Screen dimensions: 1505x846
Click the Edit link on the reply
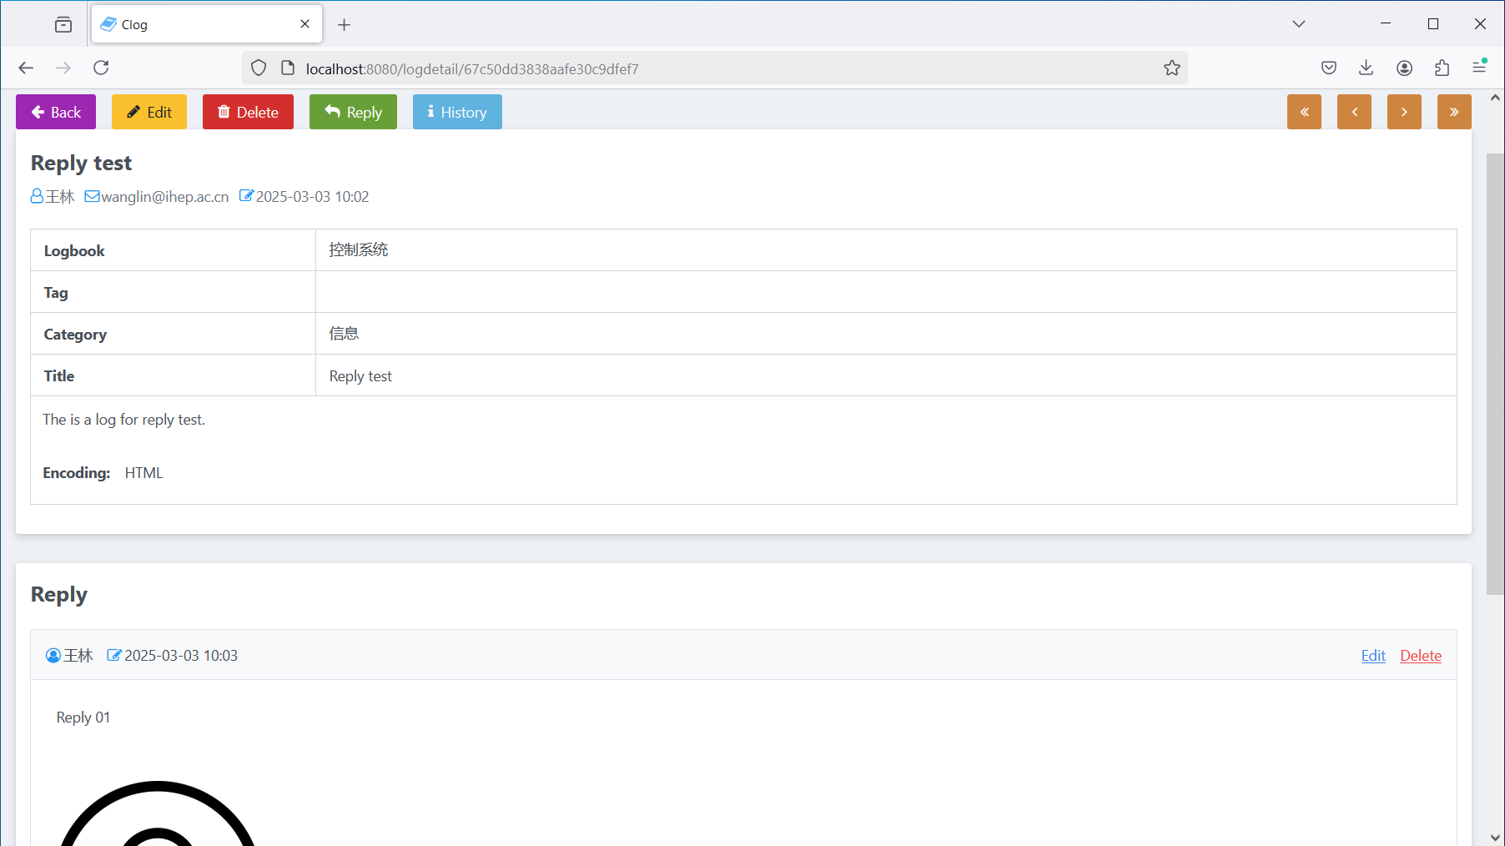point(1373,656)
